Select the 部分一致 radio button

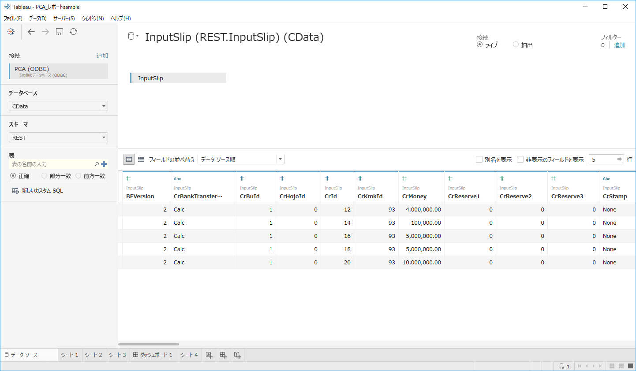click(44, 176)
